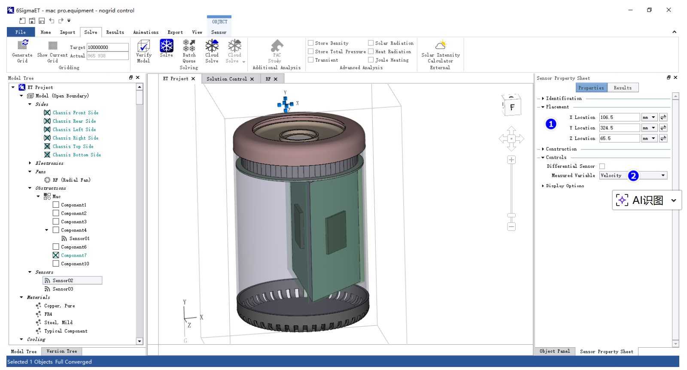This screenshot has width=687, height=370.
Task: Expand the Electronics tree node
Action: pos(30,163)
